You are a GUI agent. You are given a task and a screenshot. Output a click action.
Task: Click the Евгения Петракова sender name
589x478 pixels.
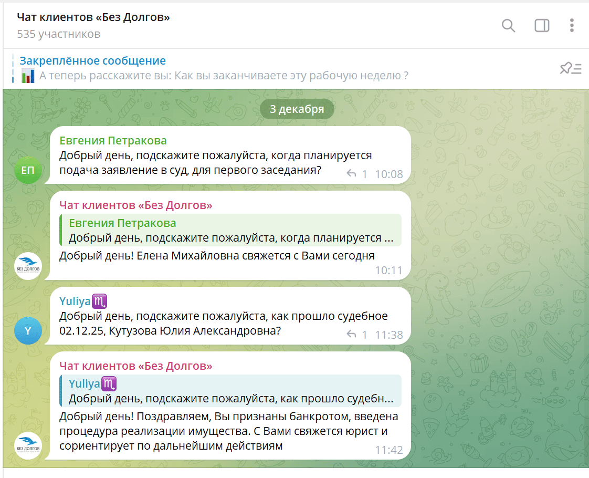(x=113, y=141)
